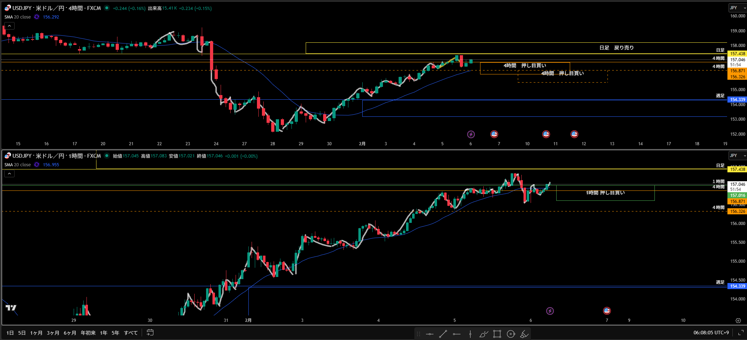
Task: Open the go-to-date calendar icon
Action: 150,333
